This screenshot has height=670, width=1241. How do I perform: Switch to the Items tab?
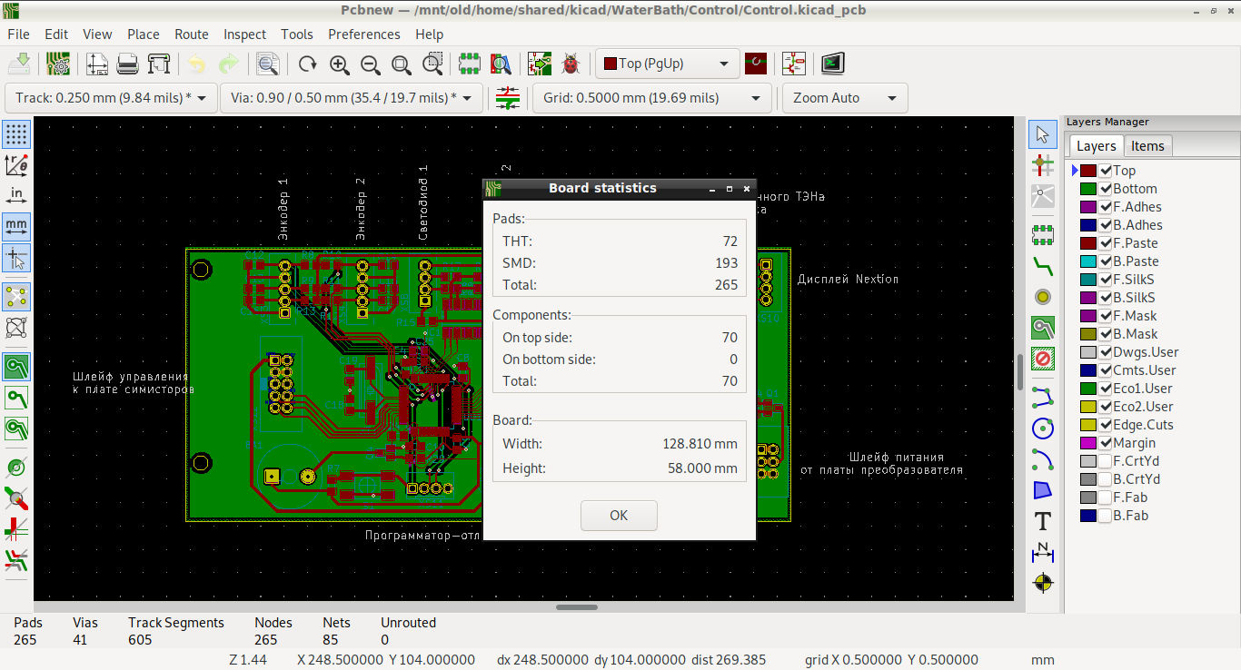[x=1147, y=146]
